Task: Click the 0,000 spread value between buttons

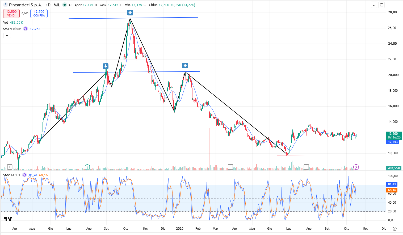Action: click(25, 14)
